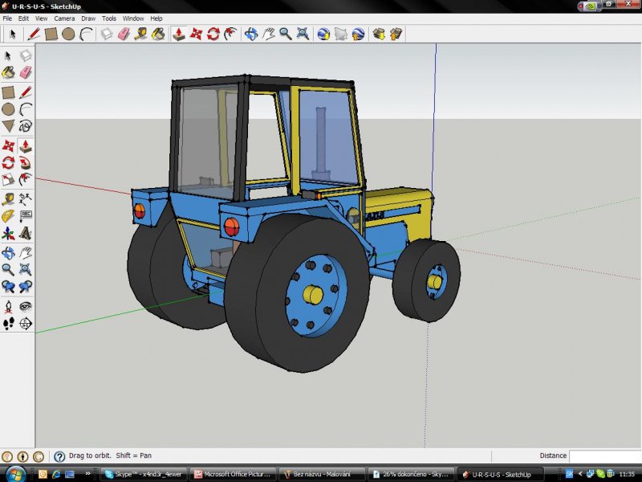
Task: Open the Camera menu
Action: point(64,18)
